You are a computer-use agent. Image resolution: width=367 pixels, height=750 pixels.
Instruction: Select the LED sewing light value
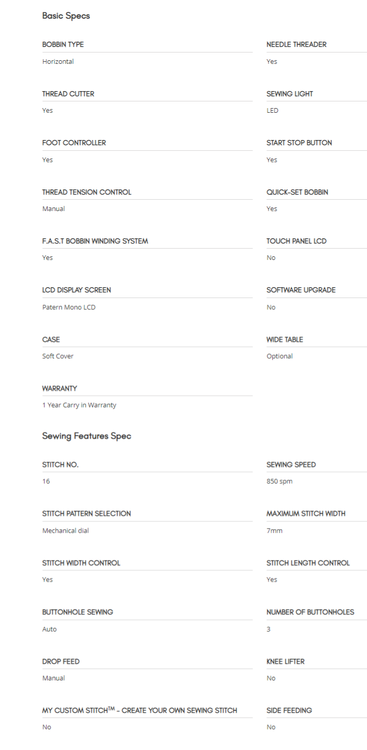coord(272,111)
